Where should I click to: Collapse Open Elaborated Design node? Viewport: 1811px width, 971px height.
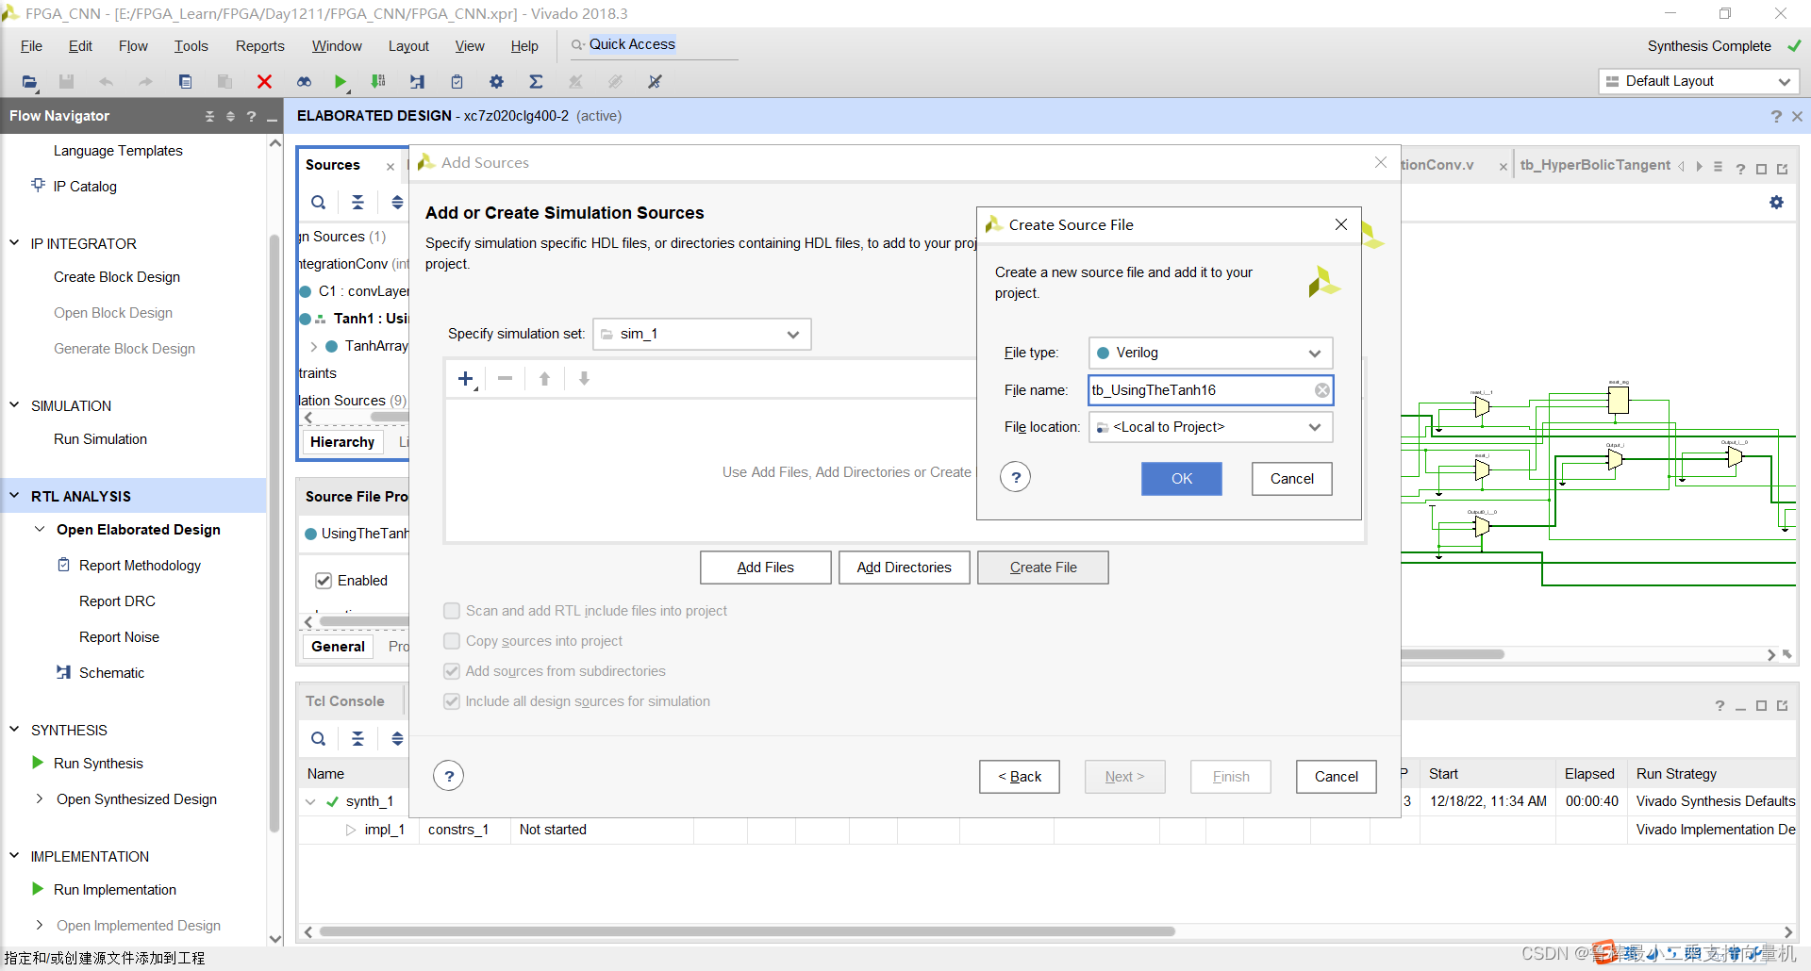tap(40, 529)
